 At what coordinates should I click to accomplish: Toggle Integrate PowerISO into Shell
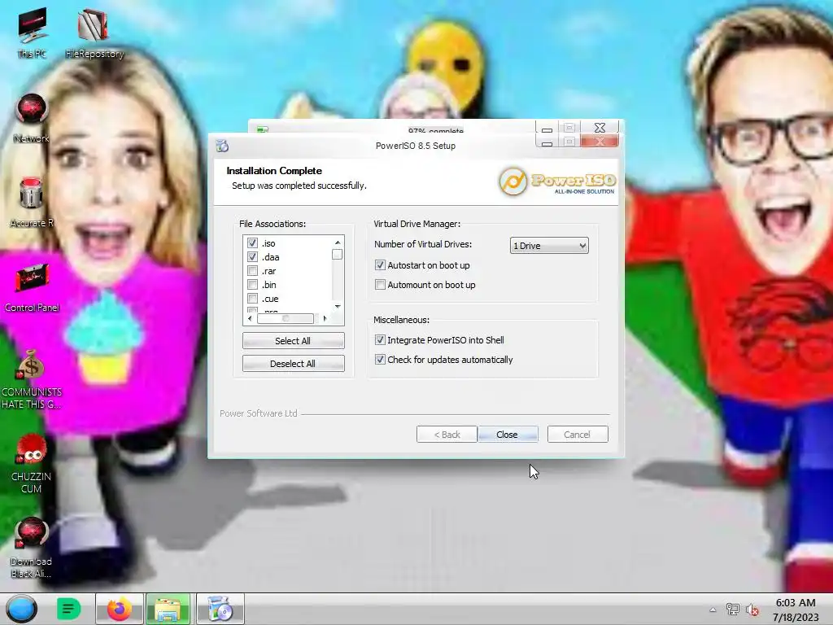(x=380, y=339)
